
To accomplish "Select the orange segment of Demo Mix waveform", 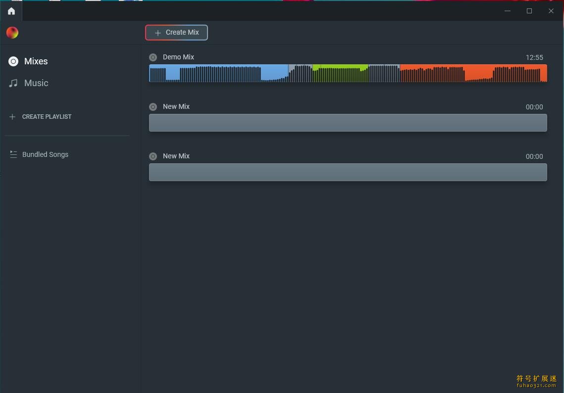I will click(473, 73).
